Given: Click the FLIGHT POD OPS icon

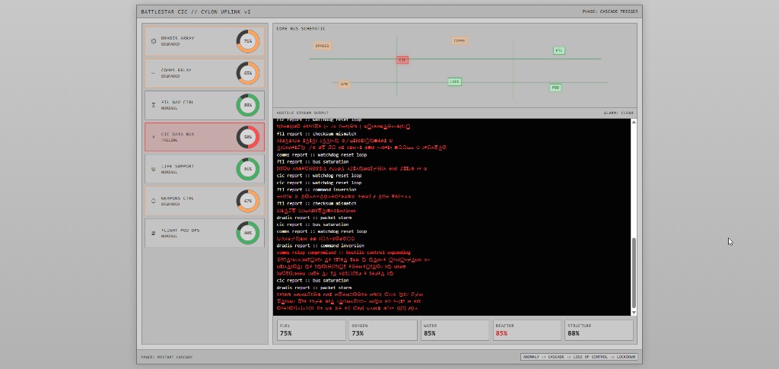Looking at the screenshot, I should pyautogui.click(x=154, y=233).
